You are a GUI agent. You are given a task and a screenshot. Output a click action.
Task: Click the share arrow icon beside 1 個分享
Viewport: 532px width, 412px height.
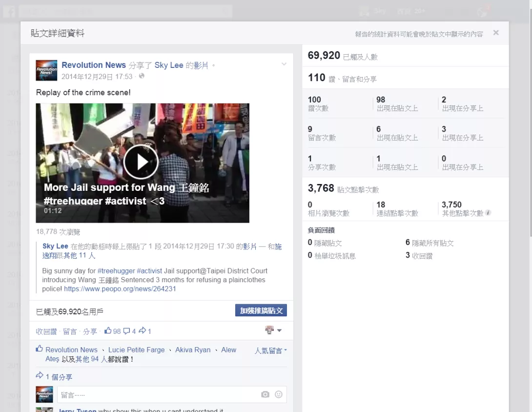click(x=40, y=375)
